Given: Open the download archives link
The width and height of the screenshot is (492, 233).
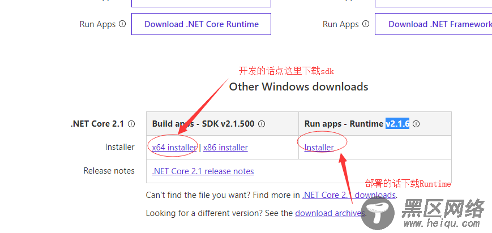Looking at the screenshot, I should tap(330, 213).
